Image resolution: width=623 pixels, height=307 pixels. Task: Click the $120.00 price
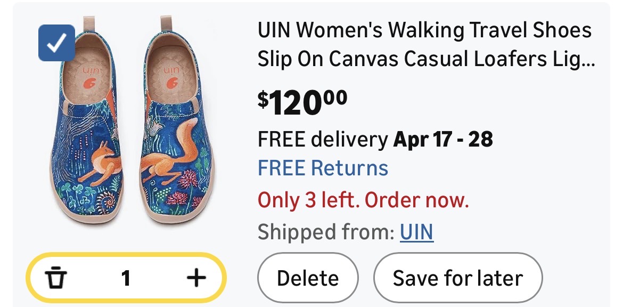click(302, 102)
